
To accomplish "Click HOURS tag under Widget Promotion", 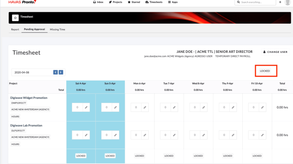I will click(15, 117).
